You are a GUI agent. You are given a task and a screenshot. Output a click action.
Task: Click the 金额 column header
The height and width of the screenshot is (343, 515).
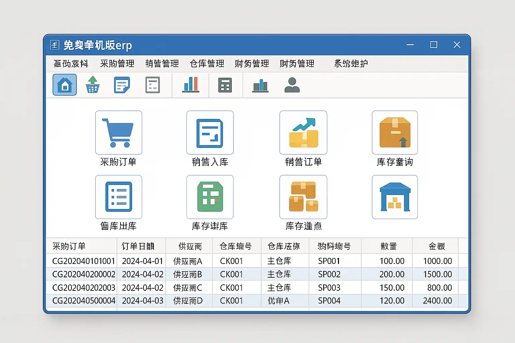click(437, 247)
